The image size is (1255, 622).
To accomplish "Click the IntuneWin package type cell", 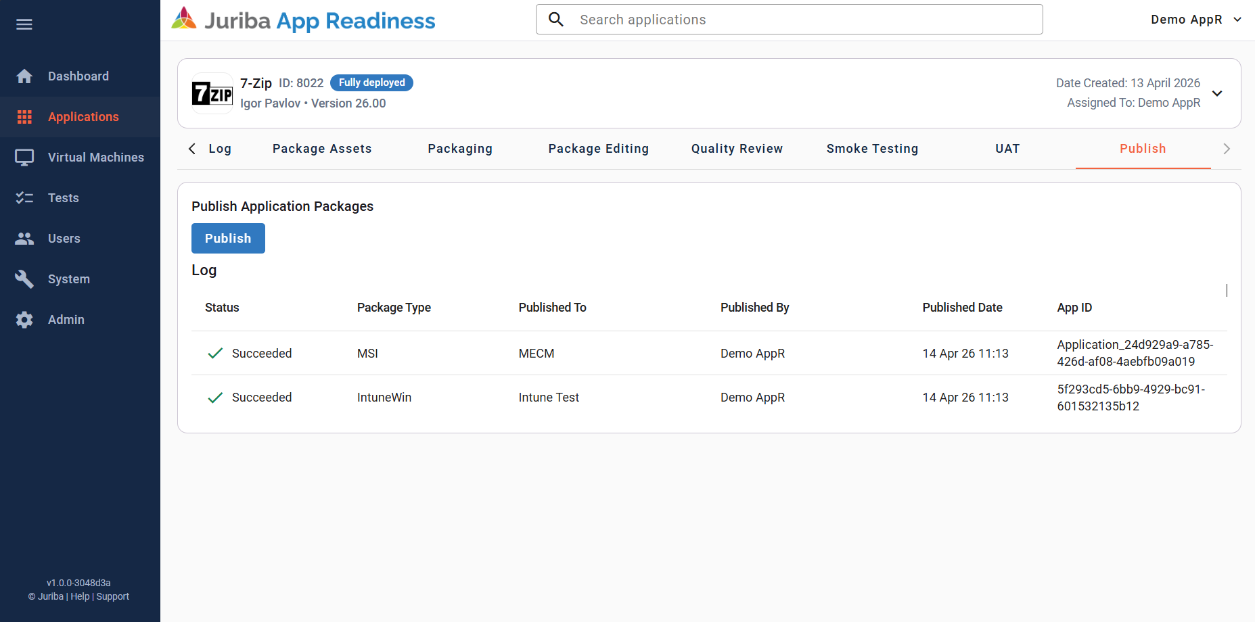I will pyautogui.click(x=384, y=398).
